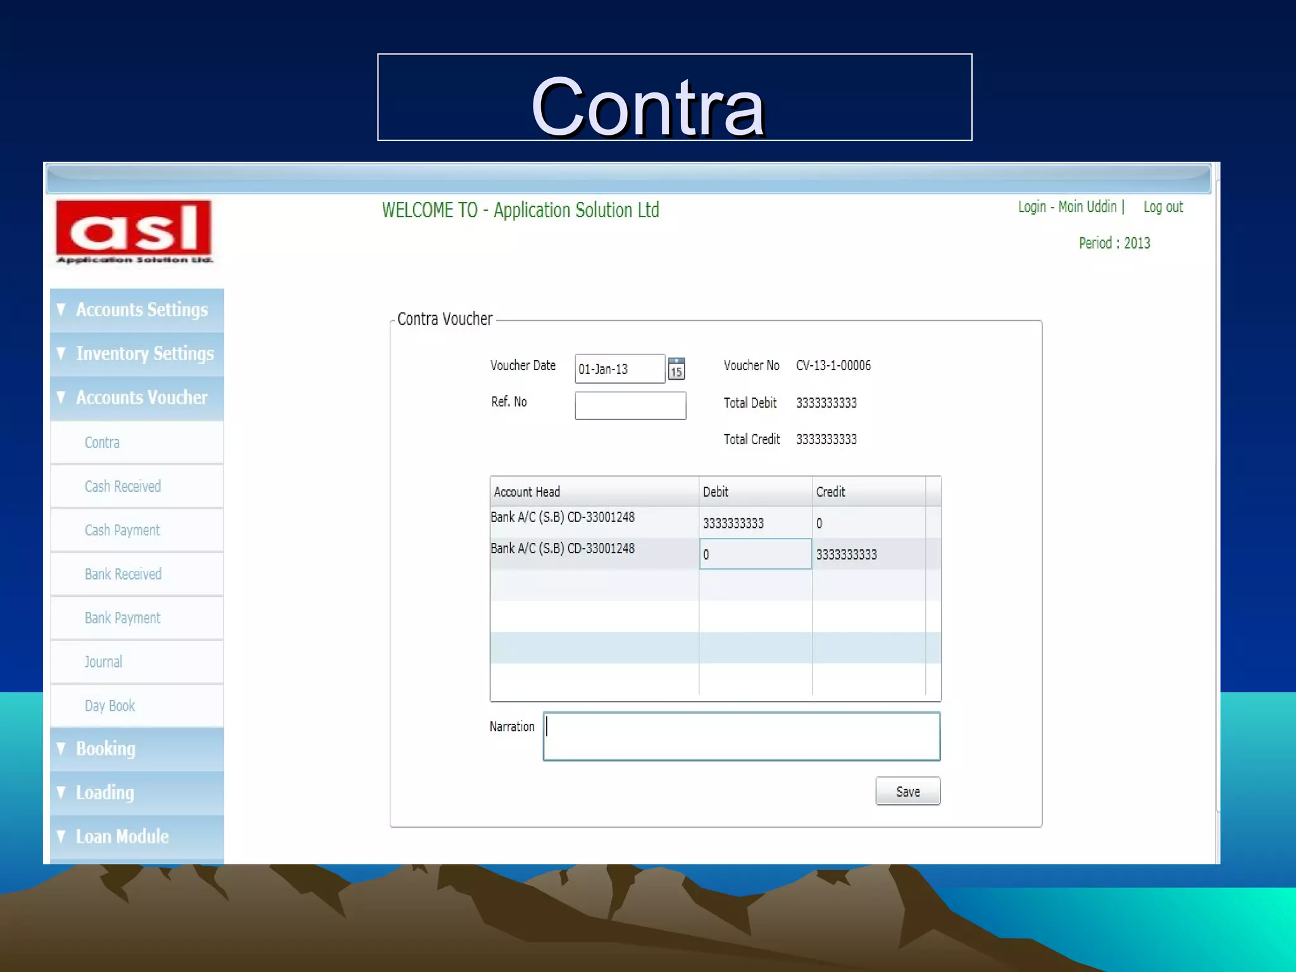This screenshot has width=1296, height=972.
Task: Click Accounts Voucher section title
Action: (142, 397)
